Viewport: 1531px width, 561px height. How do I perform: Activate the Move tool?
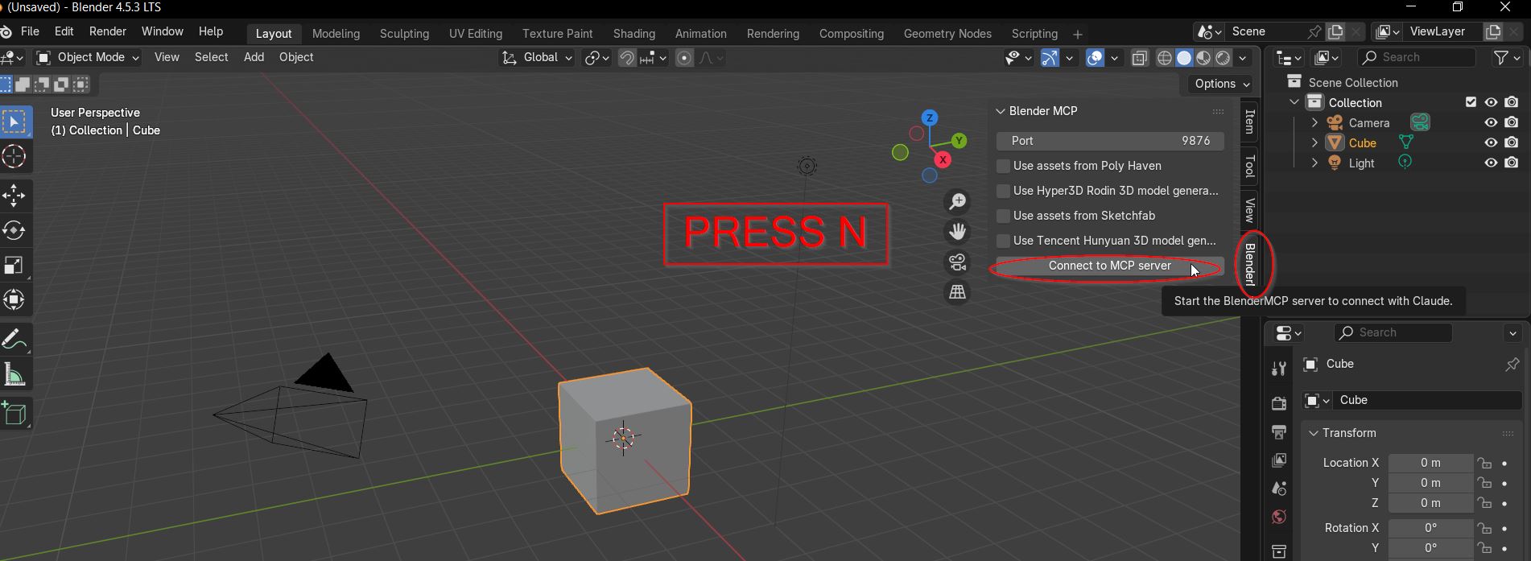14,196
